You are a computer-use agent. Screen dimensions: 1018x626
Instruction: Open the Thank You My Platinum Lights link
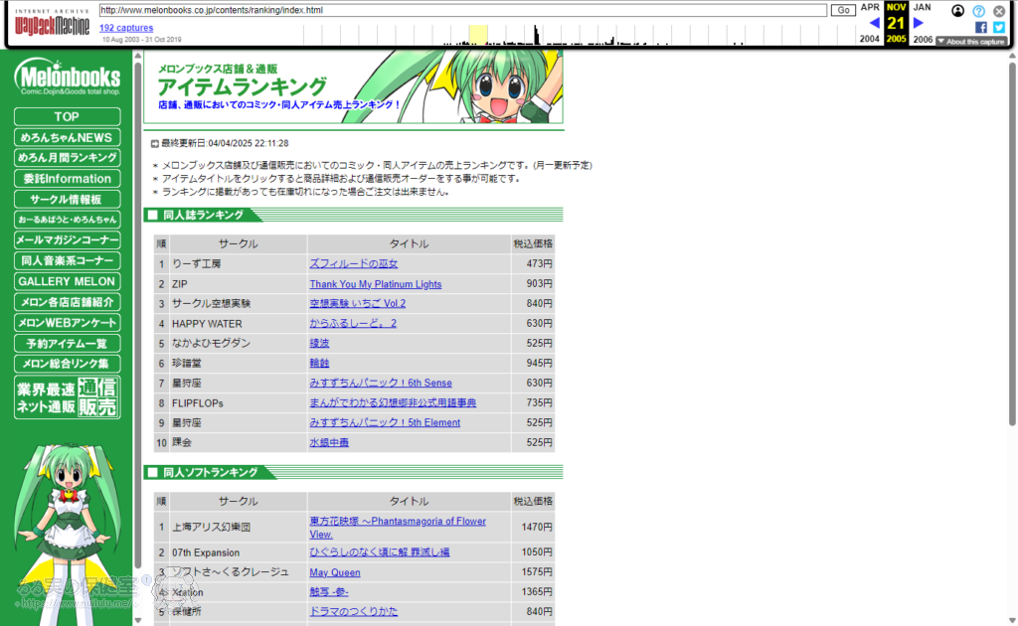[375, 284]
